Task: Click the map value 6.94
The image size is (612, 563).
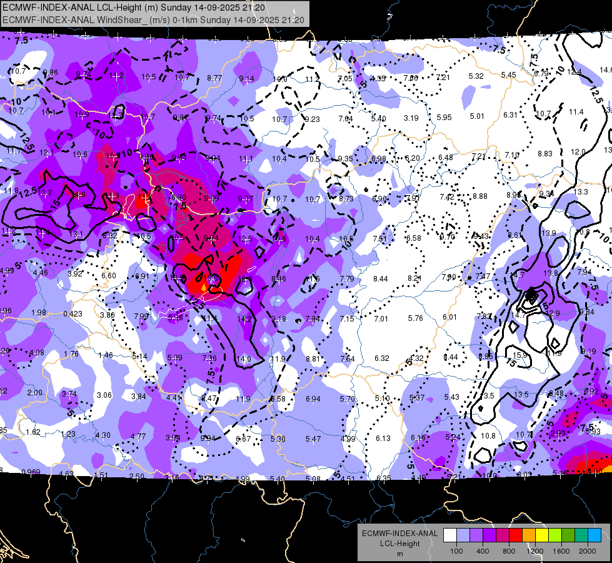Action: [313, 399]
